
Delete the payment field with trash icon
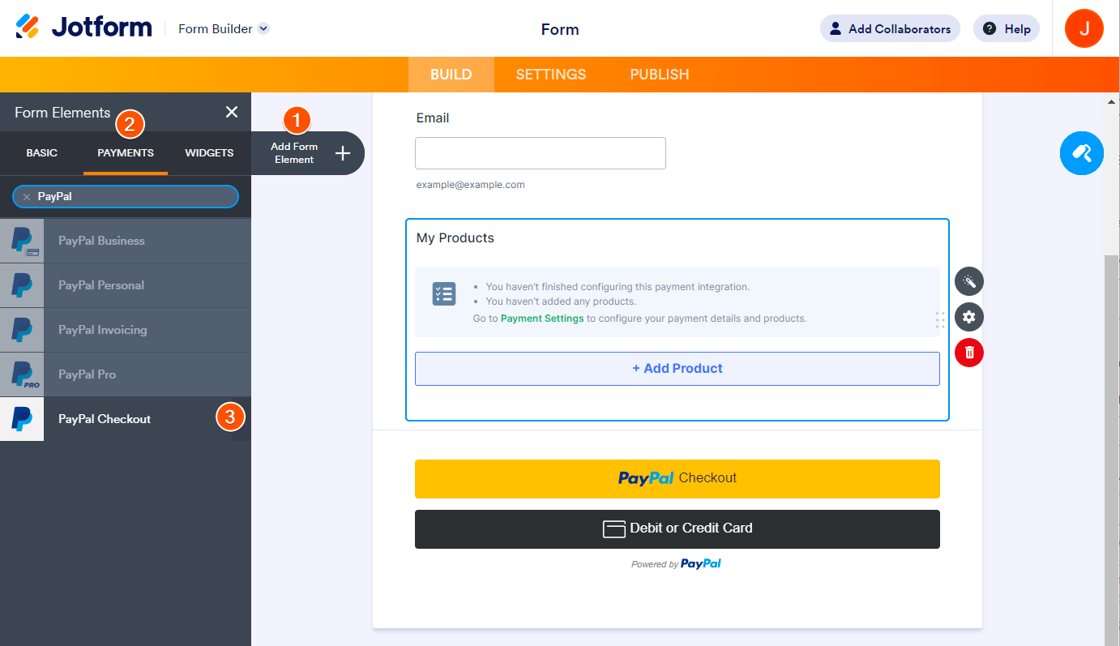pyautogui.click(x=969, y=353)
